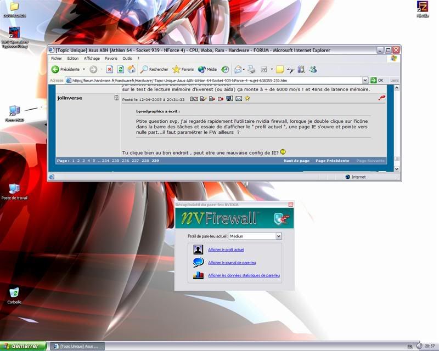The height and width of the screenshot is (351, 439).
Task: Open the Profil de pare-feu actuel combo box
Action: 255,236
